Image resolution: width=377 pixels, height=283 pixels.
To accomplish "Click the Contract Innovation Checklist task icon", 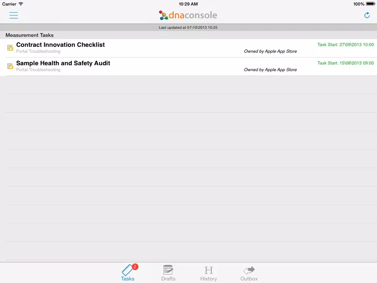I will [10, 48].
